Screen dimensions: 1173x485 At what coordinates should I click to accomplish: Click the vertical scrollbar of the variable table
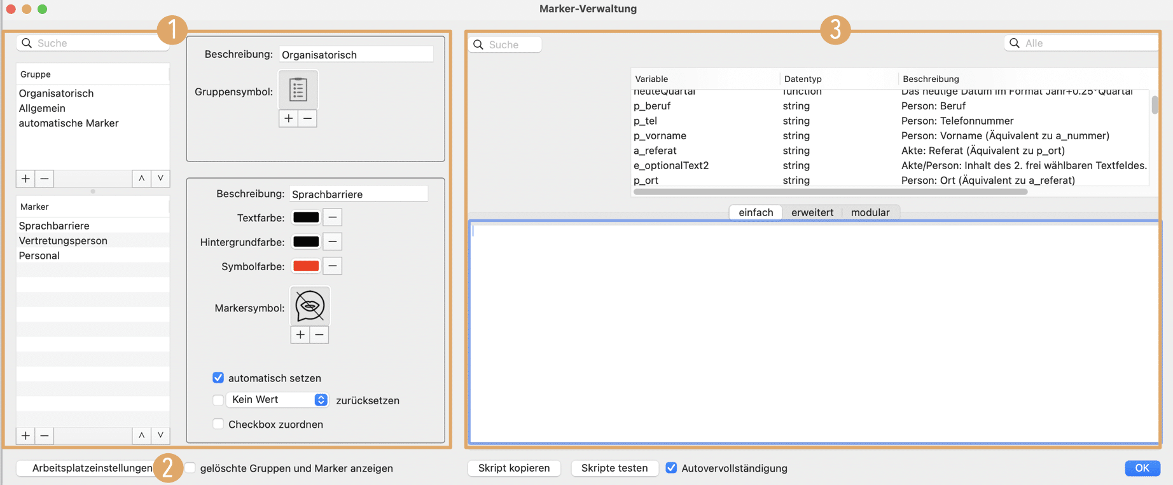click(x=1155, y=104)
